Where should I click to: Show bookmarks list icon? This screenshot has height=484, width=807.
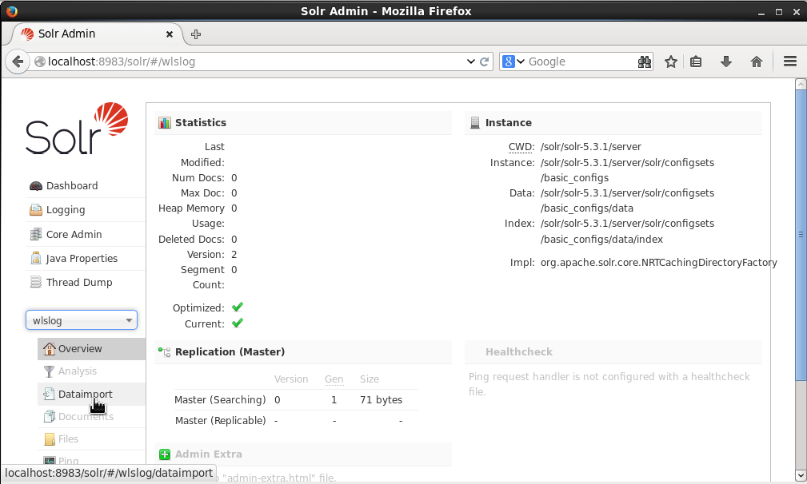click(696, 61)
